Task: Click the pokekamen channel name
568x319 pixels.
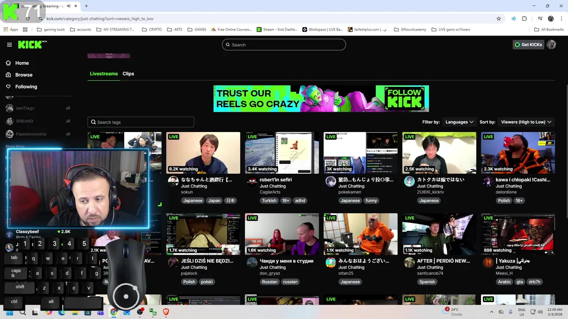Action: [350, 192]
